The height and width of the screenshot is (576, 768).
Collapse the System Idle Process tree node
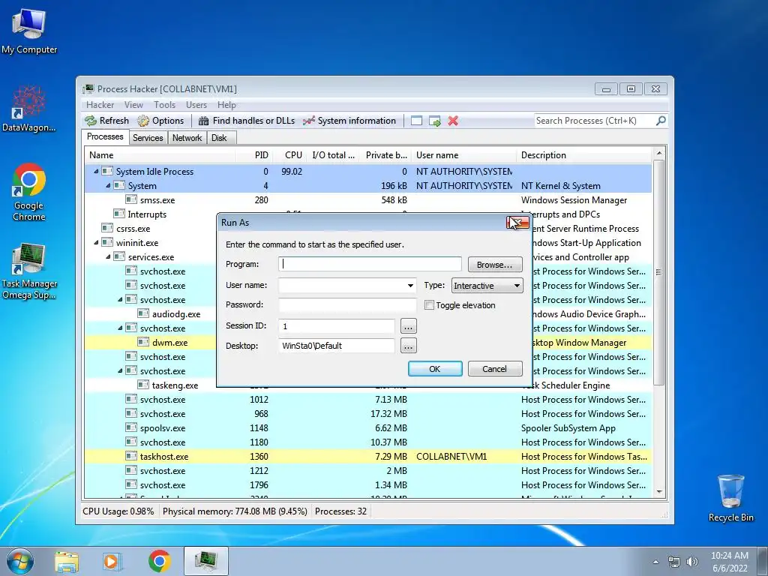coord(96,172)
